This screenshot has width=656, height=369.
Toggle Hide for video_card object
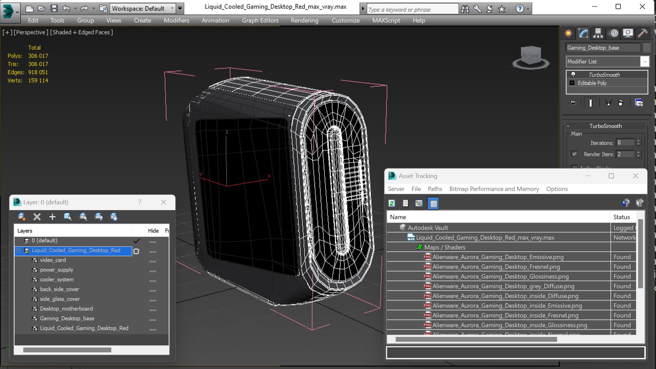[x=153, y=261]
